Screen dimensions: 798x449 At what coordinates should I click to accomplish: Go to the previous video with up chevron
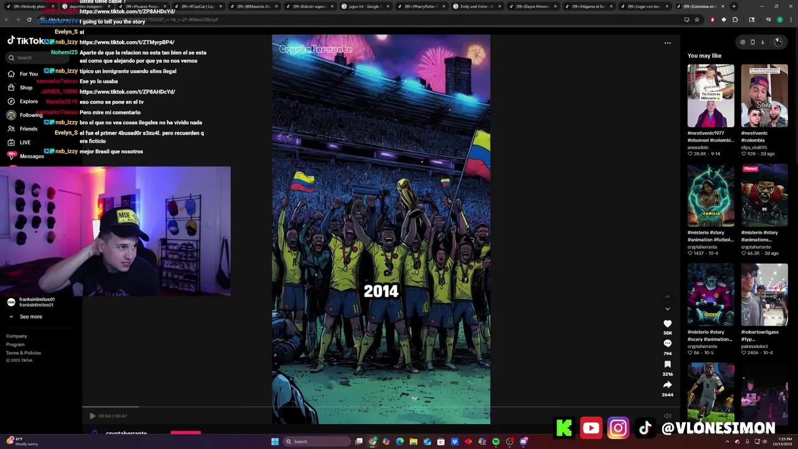click(x=667, y=296)
